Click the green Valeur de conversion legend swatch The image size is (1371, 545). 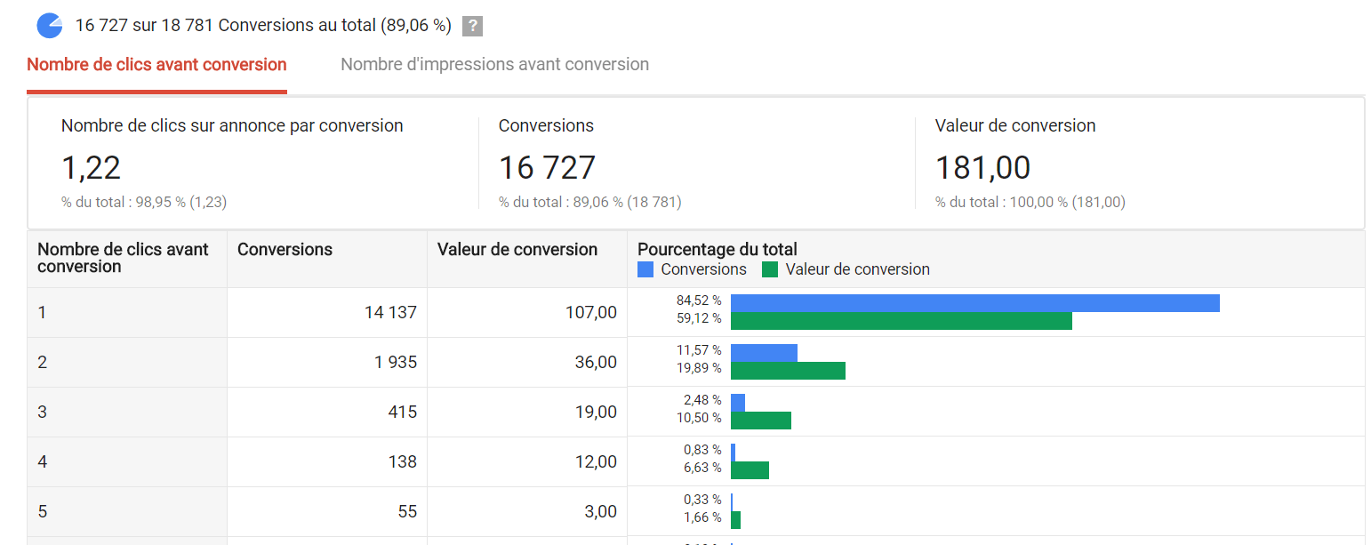click(x=768, y=268)
